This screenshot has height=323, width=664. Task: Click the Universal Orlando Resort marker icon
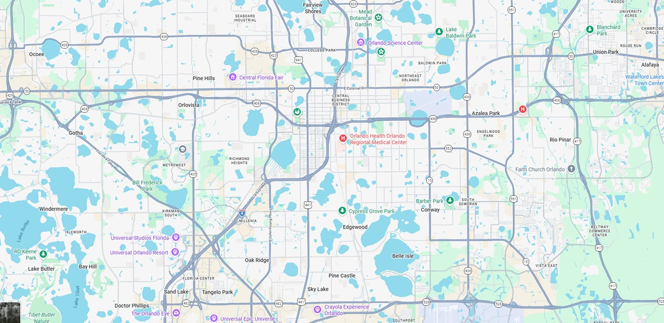(175, 252)
